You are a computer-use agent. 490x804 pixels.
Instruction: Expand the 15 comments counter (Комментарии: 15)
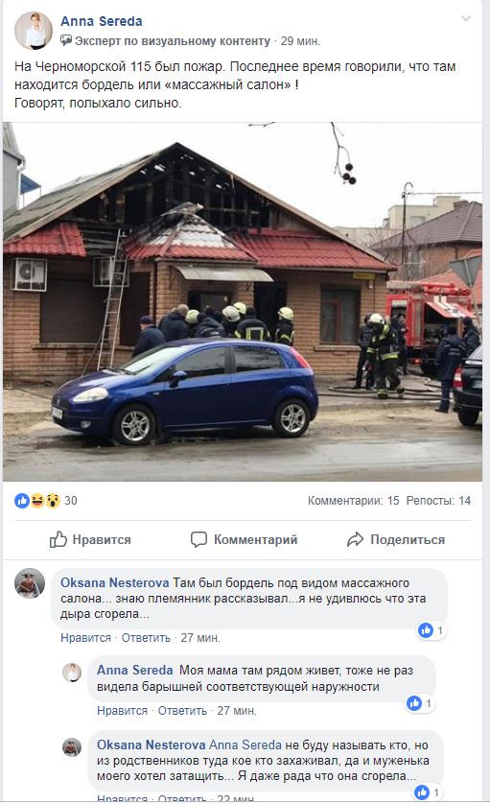click(x=353, y=501)
